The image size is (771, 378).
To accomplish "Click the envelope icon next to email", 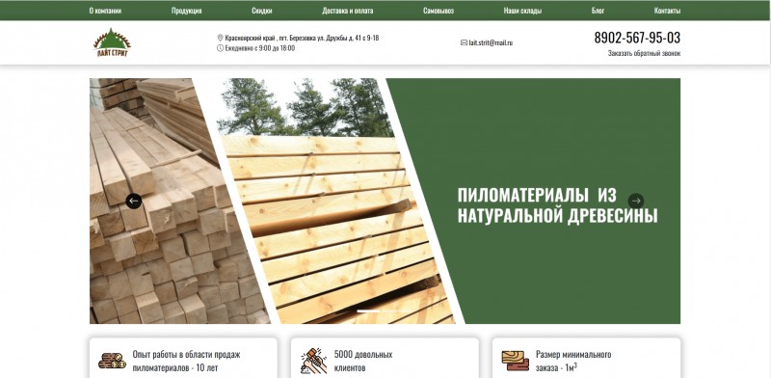I will (464, 42).
